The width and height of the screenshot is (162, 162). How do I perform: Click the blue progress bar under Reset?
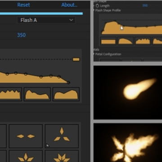coord(41,13)
